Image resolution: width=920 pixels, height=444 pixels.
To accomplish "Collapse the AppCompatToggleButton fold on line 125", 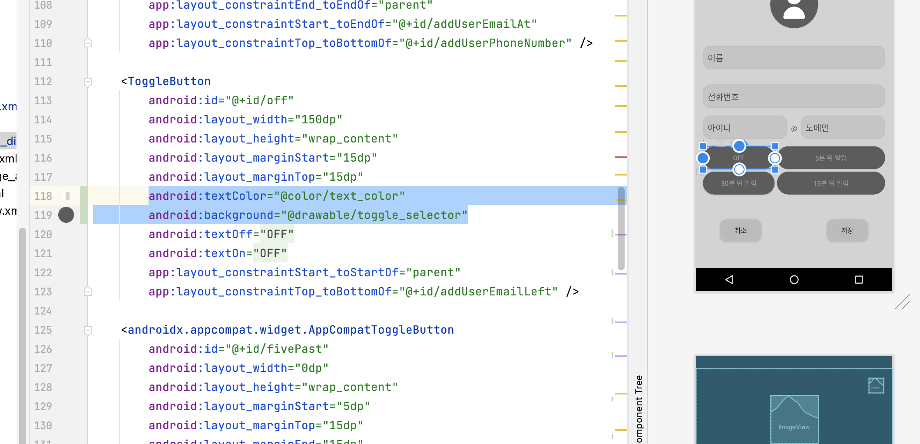I will [x=88, y=330].
